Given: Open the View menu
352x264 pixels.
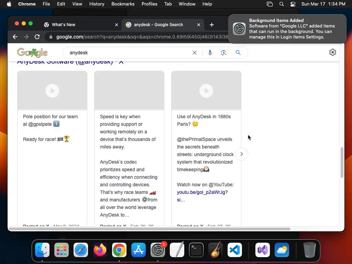Looking at the screenshot, I should click(77, 4).
